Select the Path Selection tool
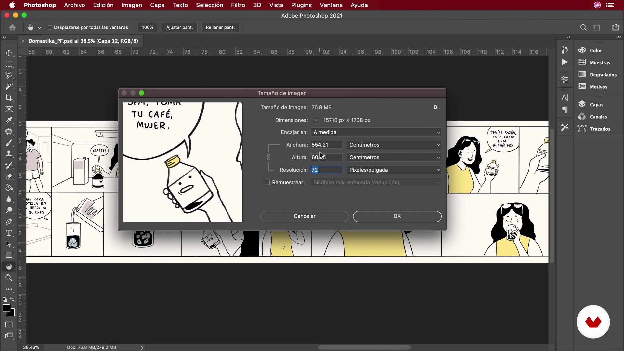The height and width of the screenshot is (351, 624). 9,244
